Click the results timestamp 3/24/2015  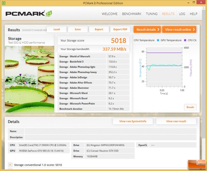(x=34, y=30)
